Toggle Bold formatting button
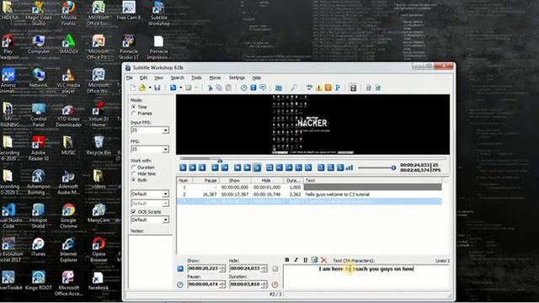This screenshot has width=539, height=303. 287,260
